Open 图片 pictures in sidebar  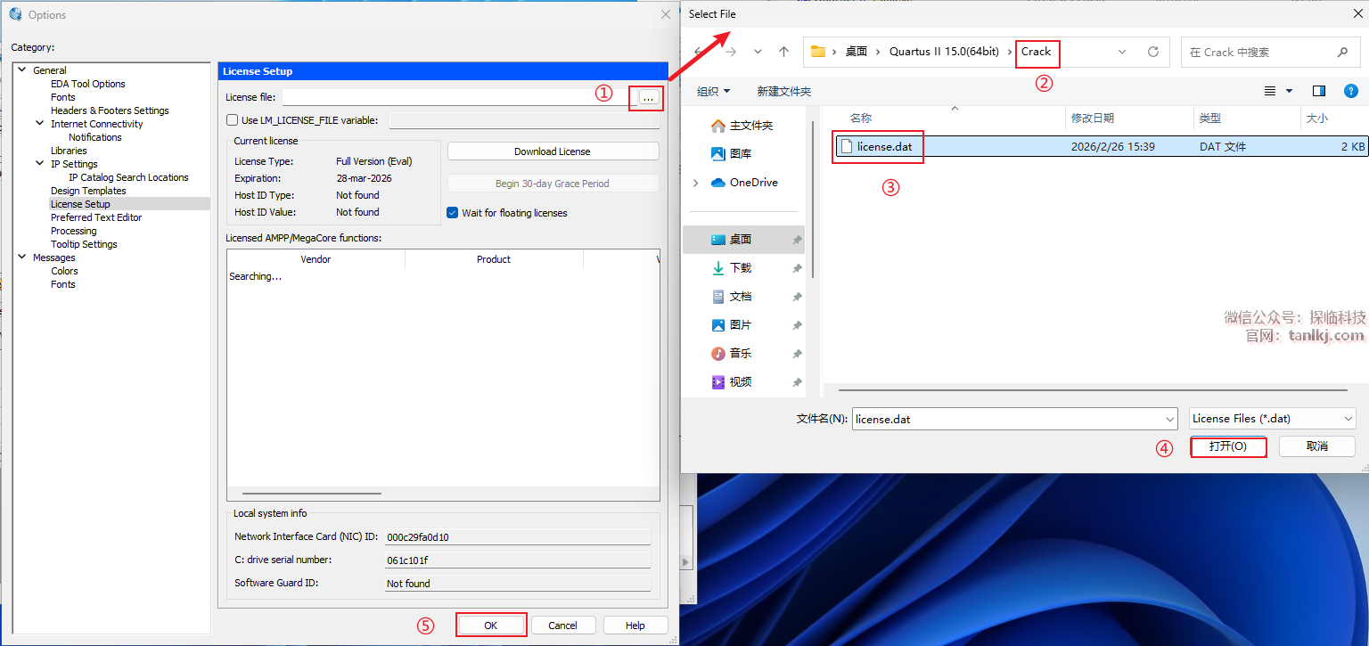732,324
